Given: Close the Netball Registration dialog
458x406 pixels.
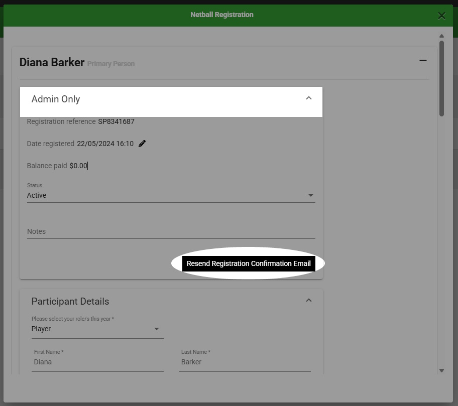Looking at the screenshot, I should tap(441, 16).
